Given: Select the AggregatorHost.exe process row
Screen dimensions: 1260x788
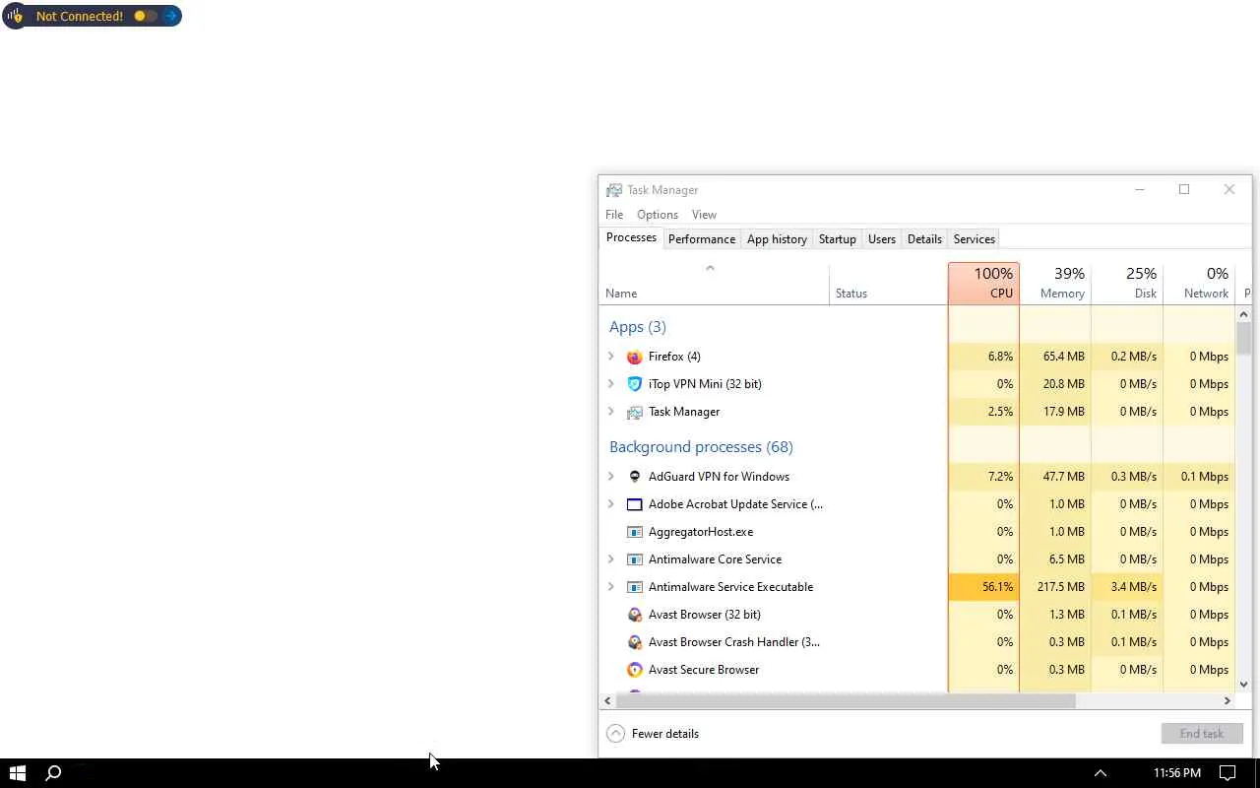Looking at the screenshot, I should click(917, 532).
